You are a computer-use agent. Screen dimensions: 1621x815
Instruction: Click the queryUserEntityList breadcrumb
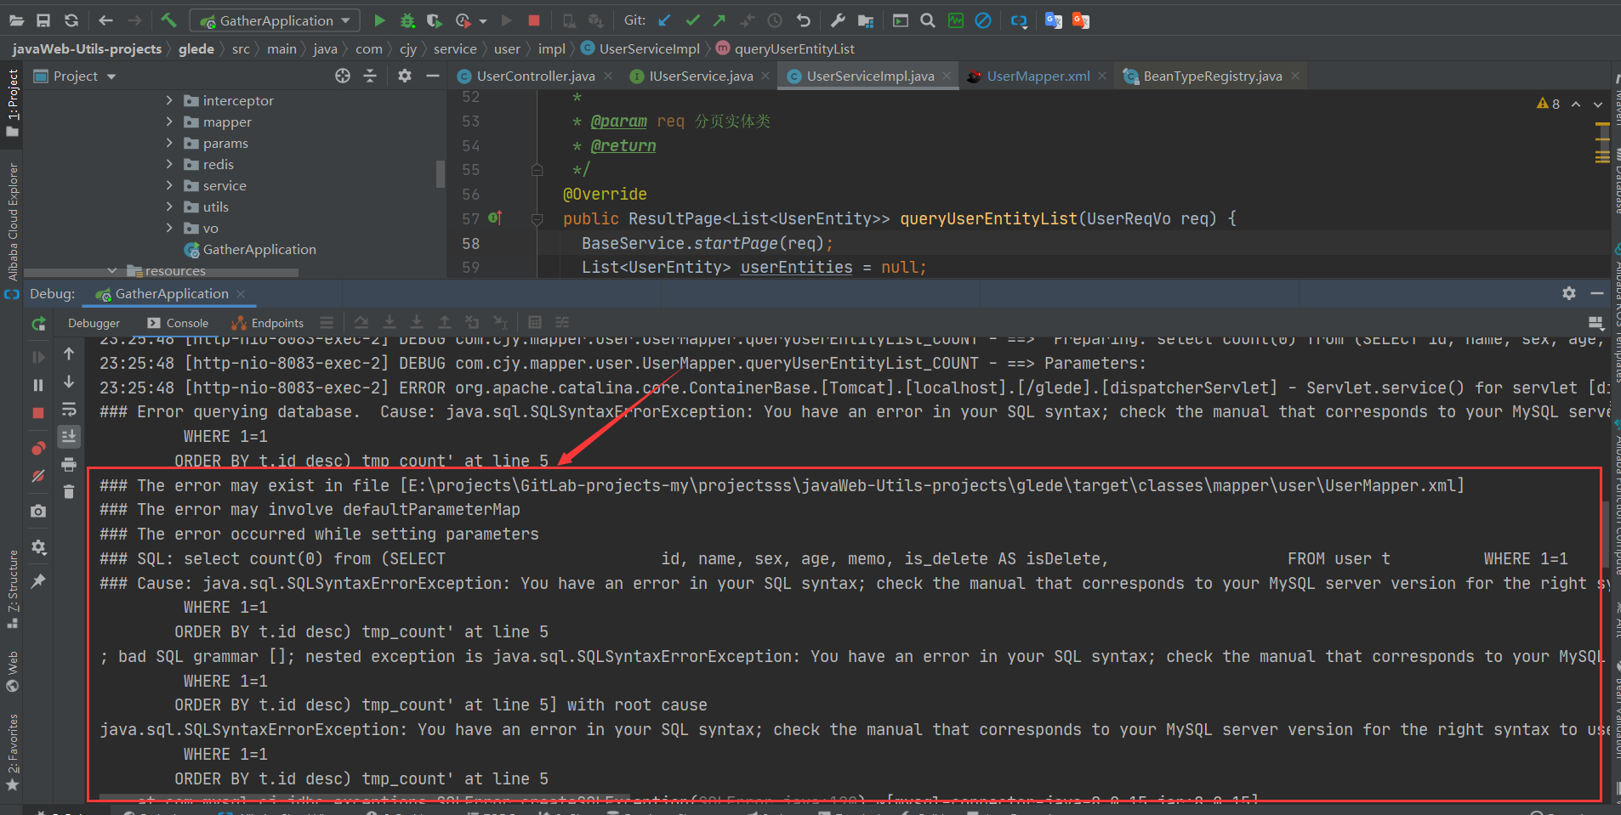[785, 49]
